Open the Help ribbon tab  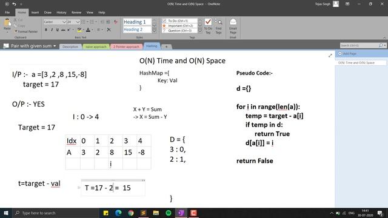click(x=102, y=12)
